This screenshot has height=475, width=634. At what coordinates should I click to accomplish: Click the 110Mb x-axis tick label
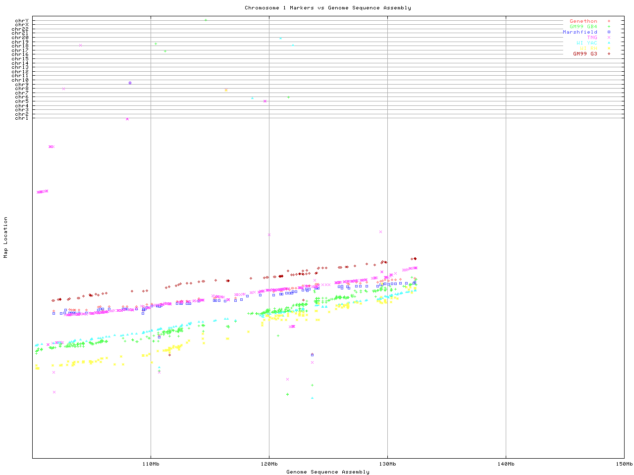pyautogui.click(x=151, y=464)
